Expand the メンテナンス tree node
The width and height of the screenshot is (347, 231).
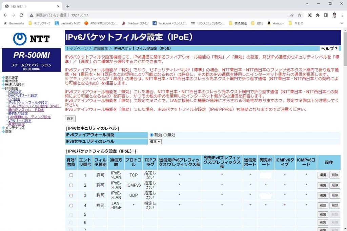pyautogui.click(x=3, y=128)
